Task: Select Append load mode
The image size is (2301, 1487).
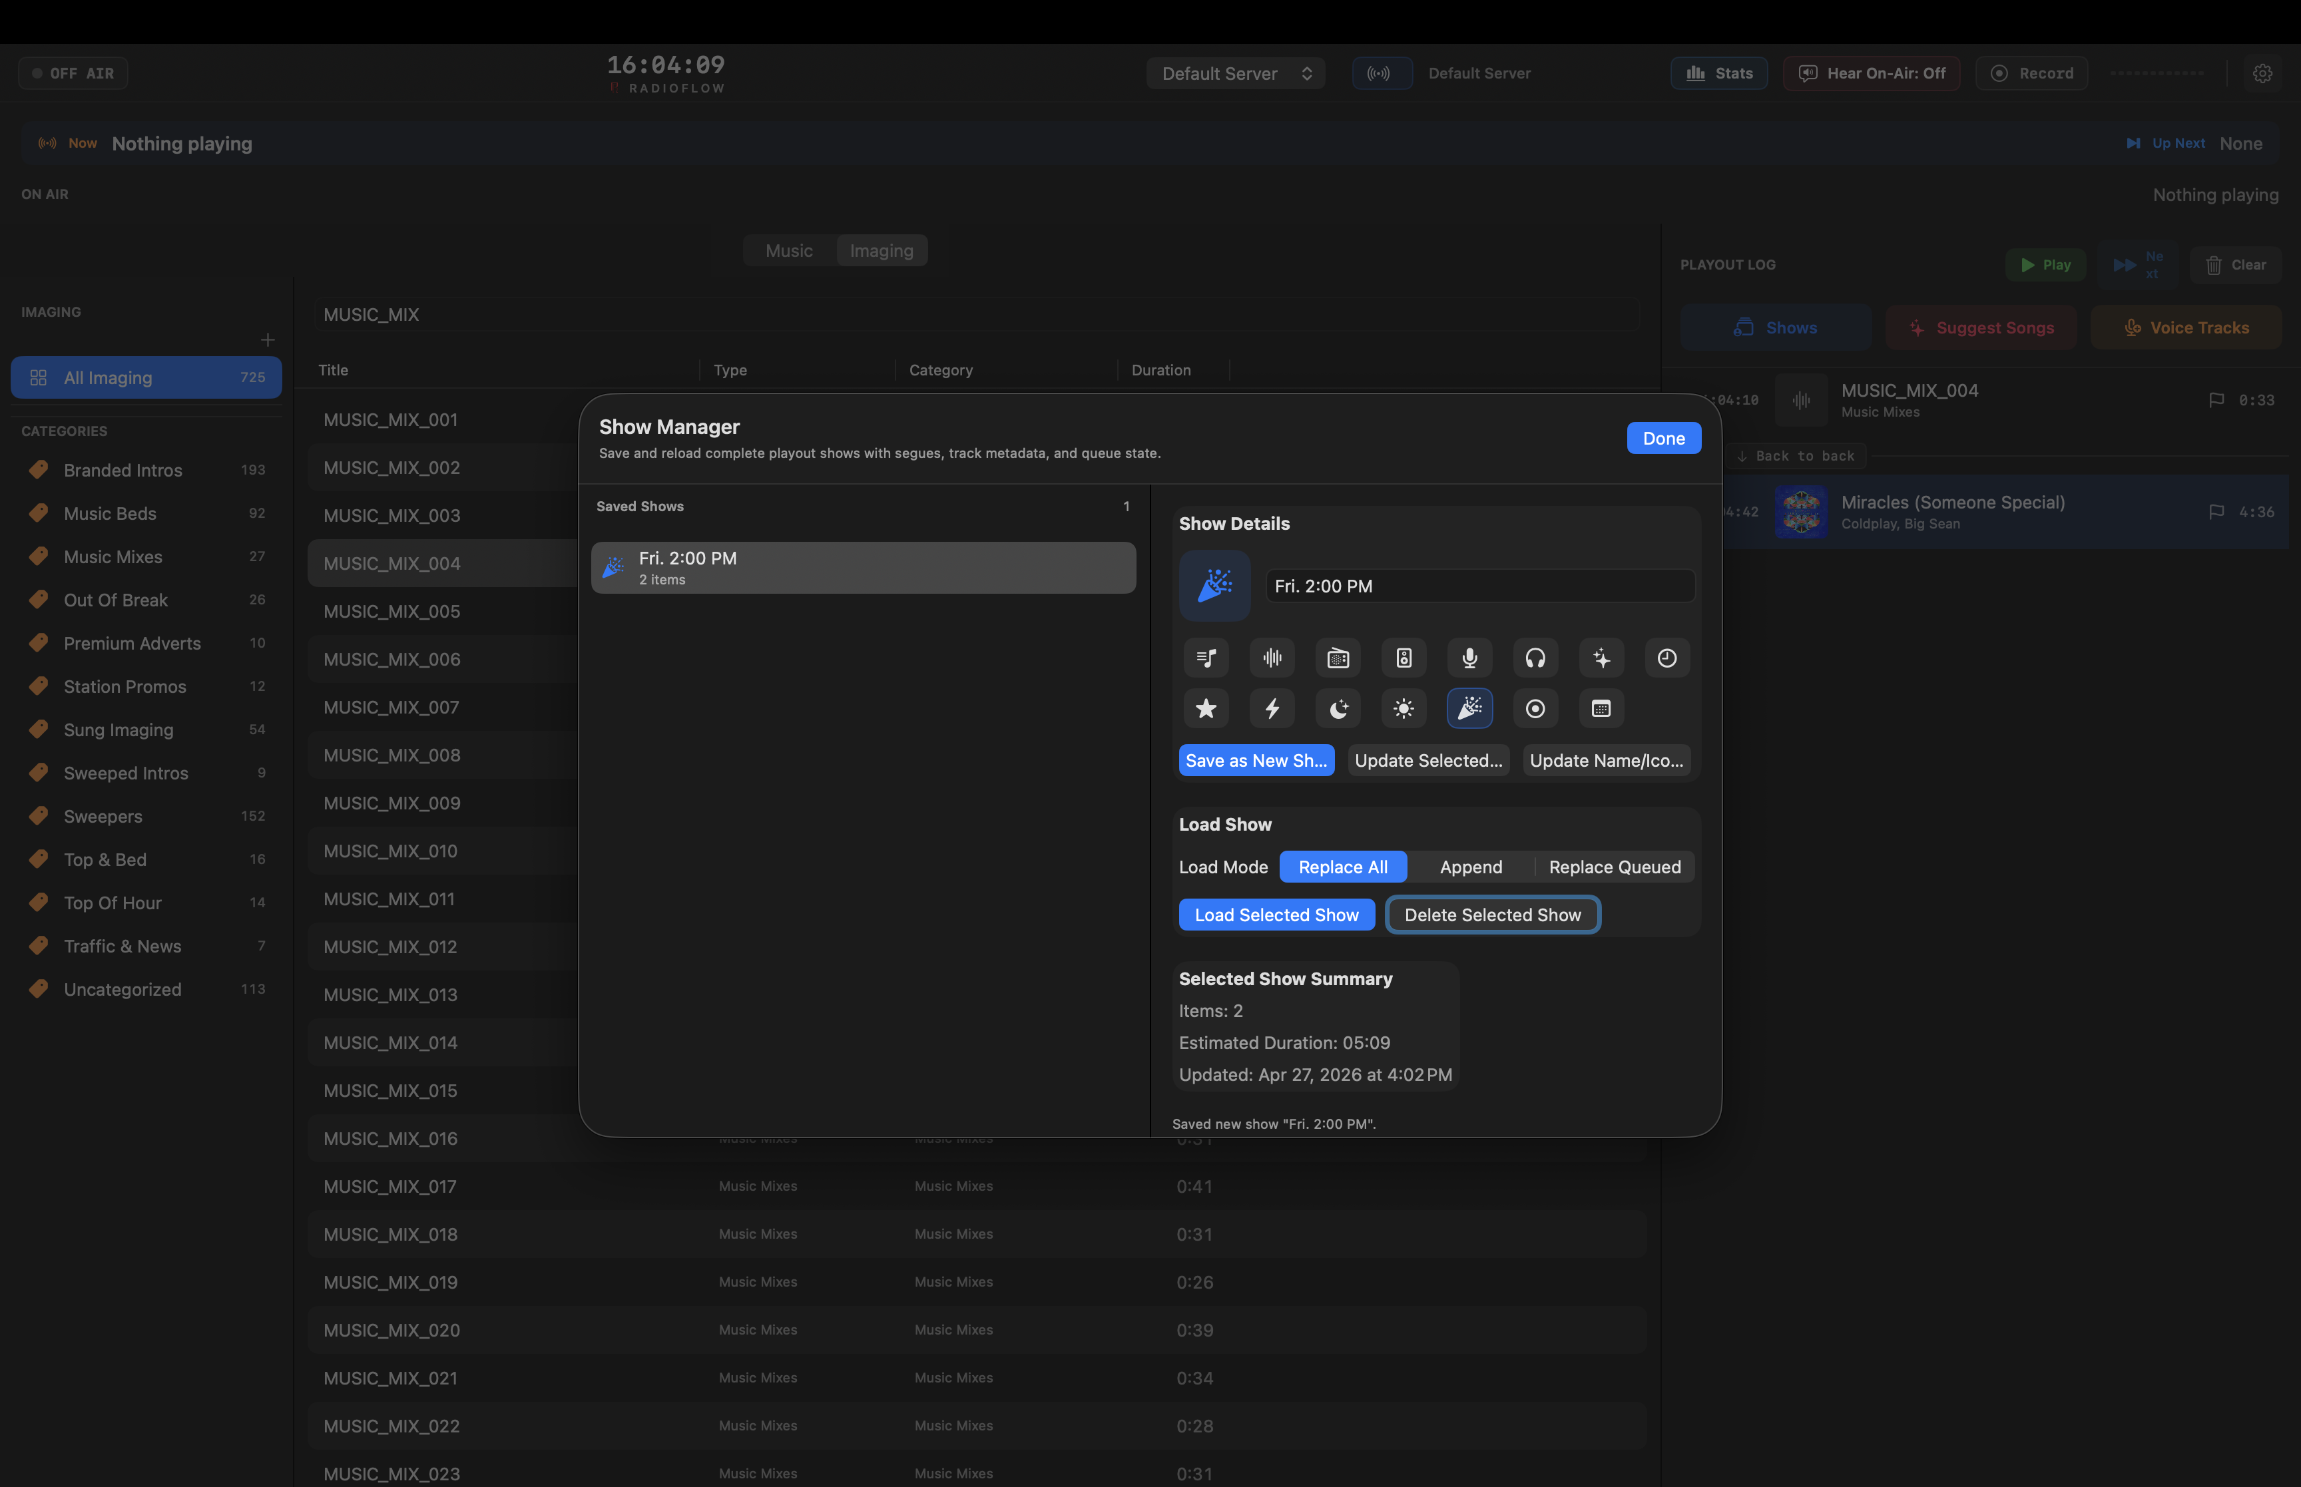Action: point(1471,867)
